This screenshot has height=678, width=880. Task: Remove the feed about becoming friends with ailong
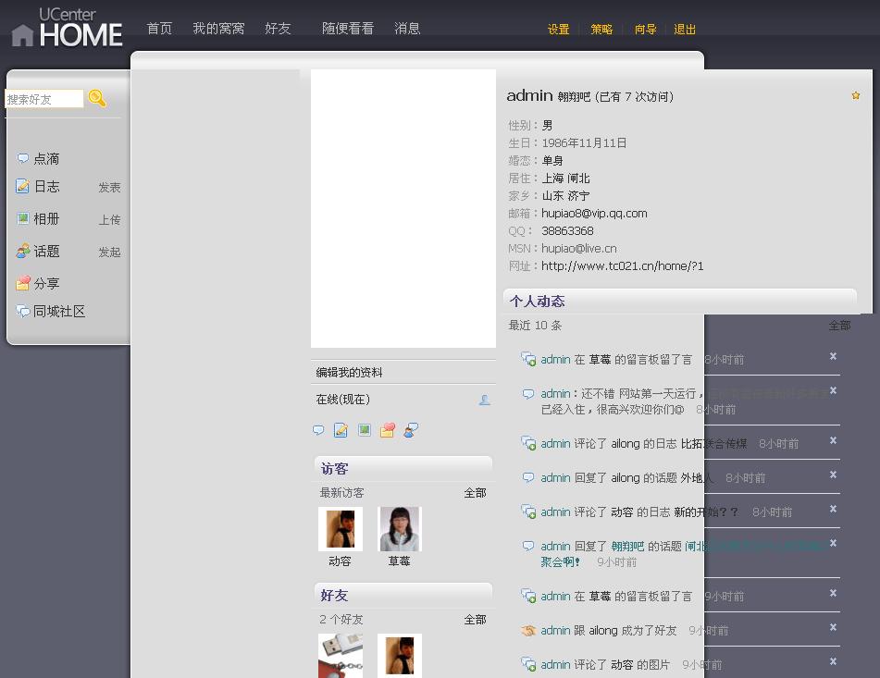coord(833,627)
